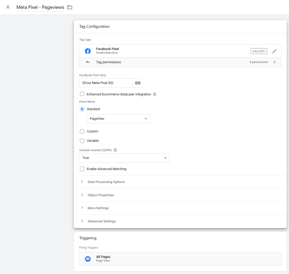Select the Variable event name radio button
This screenshot has width=289, height=274.
point(82,141)
